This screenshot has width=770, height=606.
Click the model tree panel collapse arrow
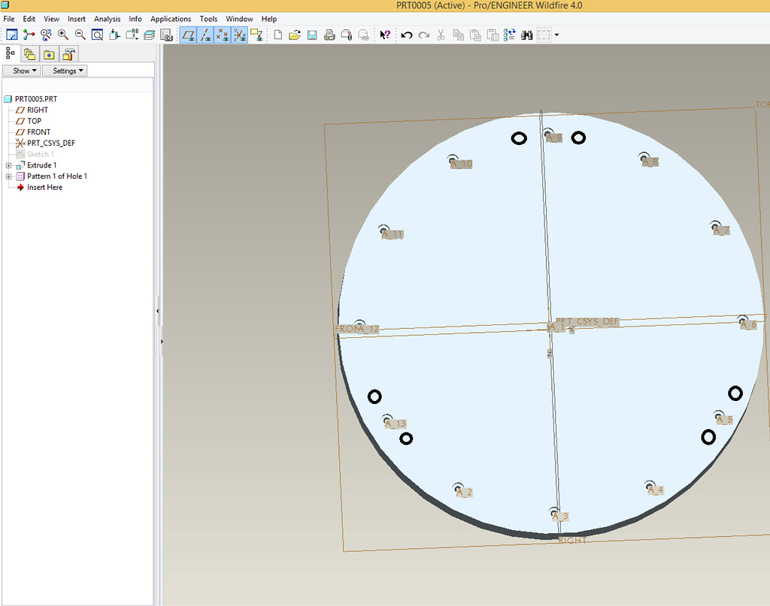[x=158, y=311]
